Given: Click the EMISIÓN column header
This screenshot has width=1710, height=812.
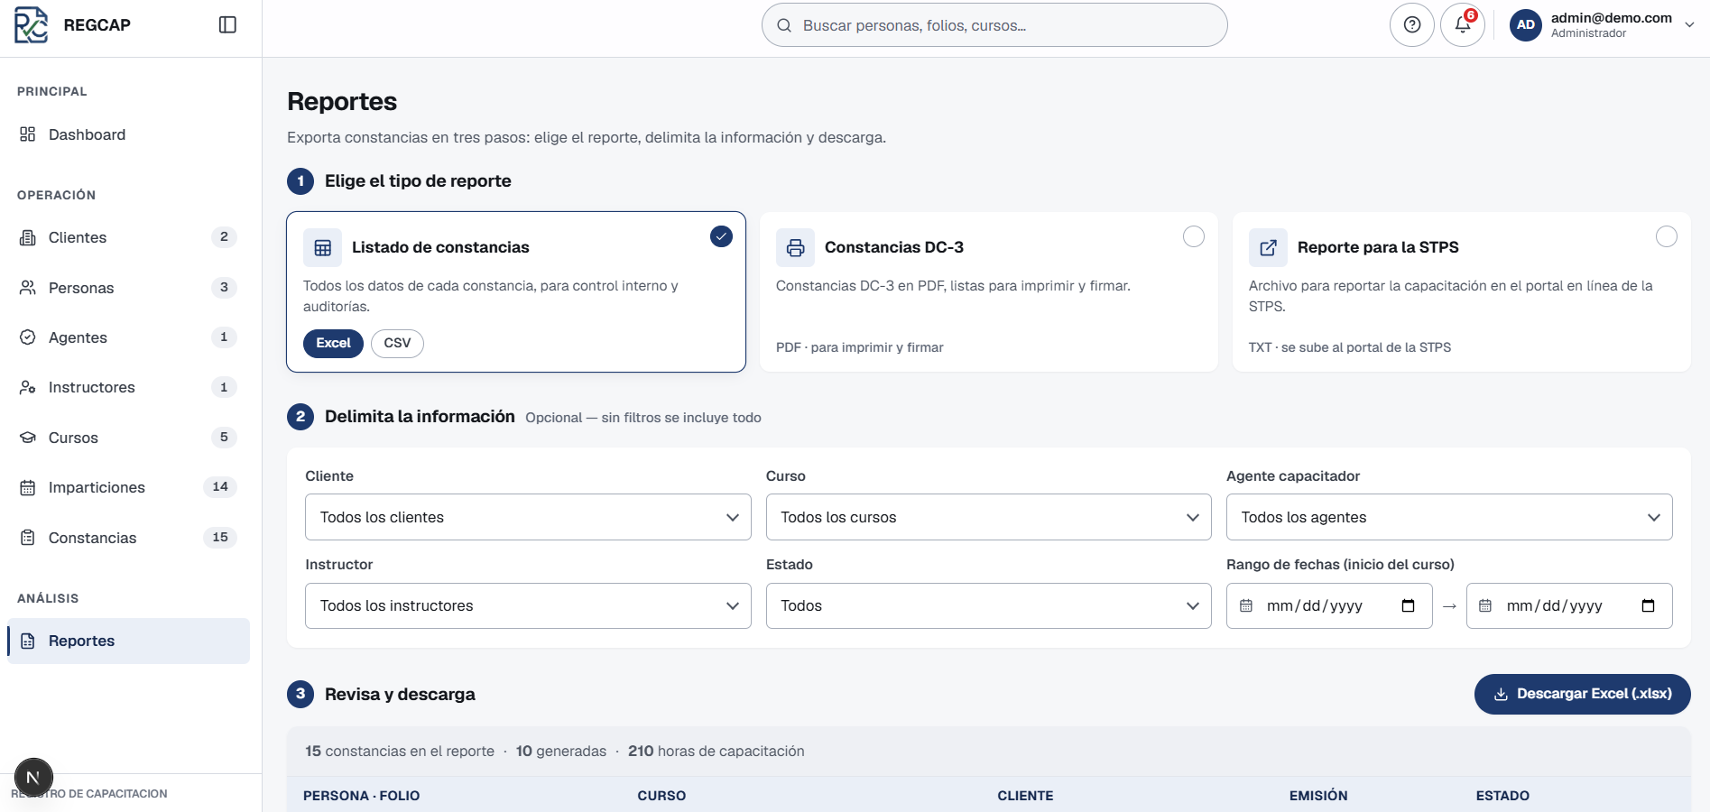Looking at the screenshot, I should point(1318,796).
